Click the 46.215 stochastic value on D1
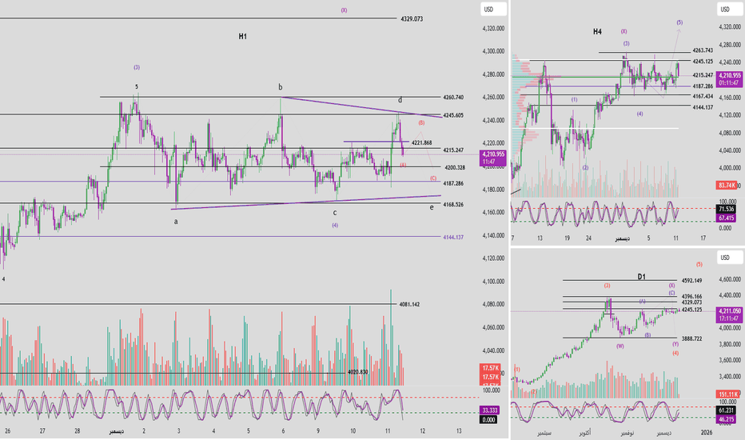Screen dimensions: 745x440 pos(727,419)
